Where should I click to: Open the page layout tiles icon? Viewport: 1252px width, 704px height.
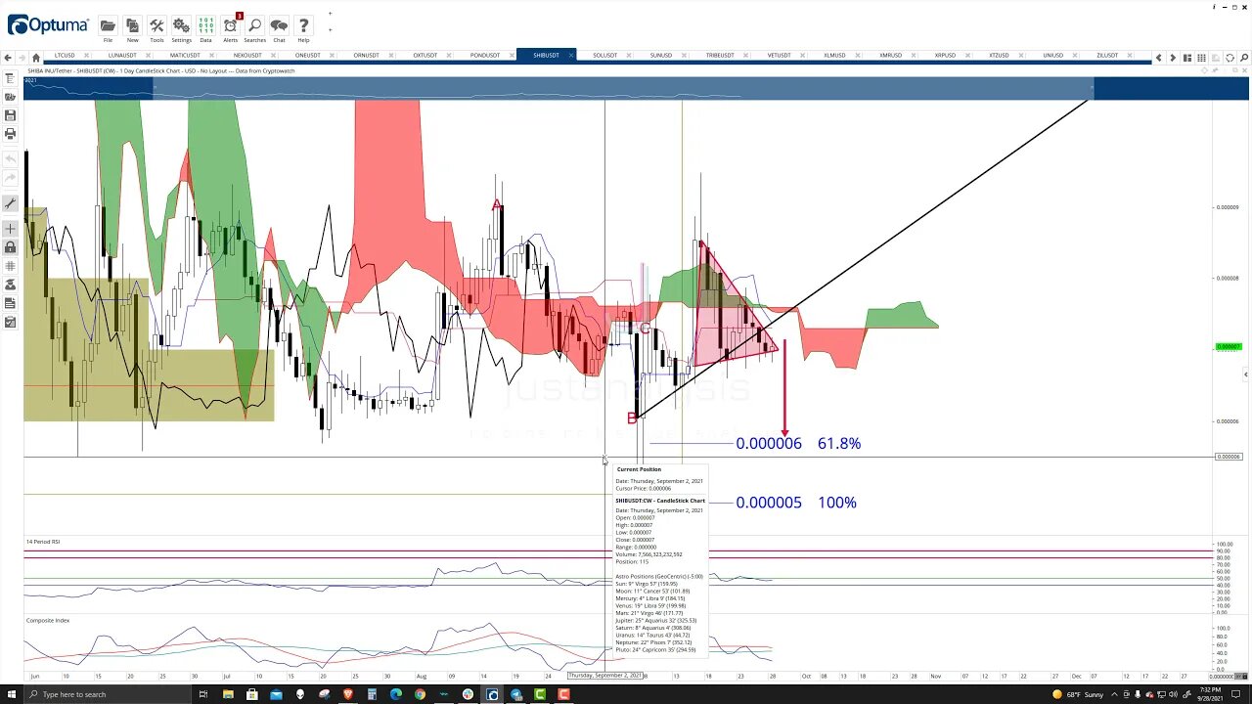[x=1187, y=58]
